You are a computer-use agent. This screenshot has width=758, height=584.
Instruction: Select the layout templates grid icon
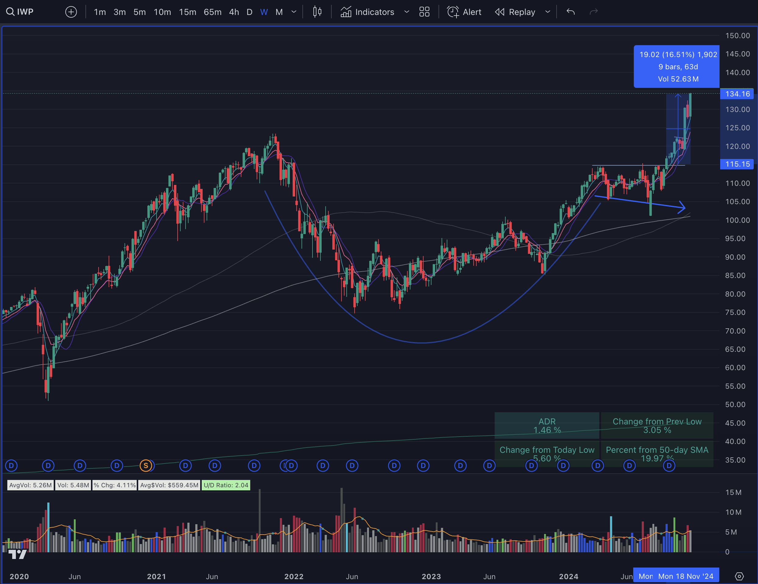[x=424, y=12]
